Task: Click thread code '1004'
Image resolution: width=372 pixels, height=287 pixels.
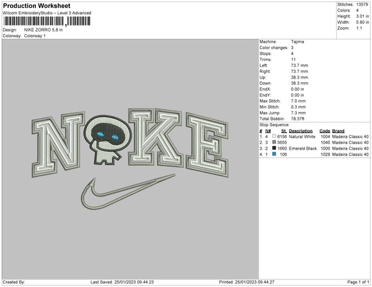Action: [325, 137]
